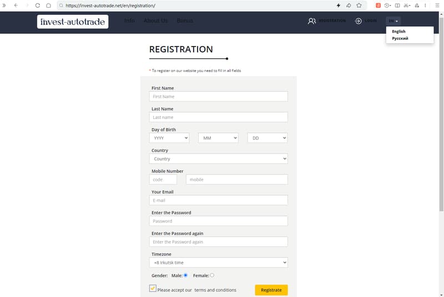Click the browser home icon
This screenshot has height=297, width=444.
[x=48, y=5]
